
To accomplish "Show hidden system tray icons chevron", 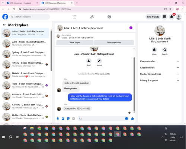I will pyautogui.click(x=162, y=137).
